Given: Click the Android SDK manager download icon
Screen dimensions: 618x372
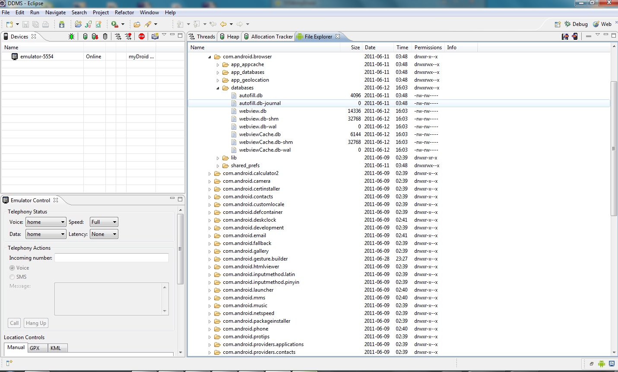Looking at the screenshot, I should click(62, 24).
